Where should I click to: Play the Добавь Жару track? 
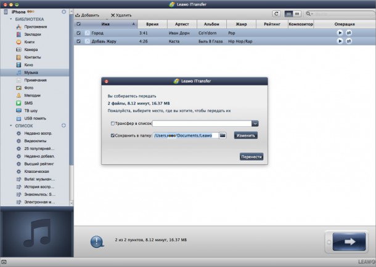(340, 41)
